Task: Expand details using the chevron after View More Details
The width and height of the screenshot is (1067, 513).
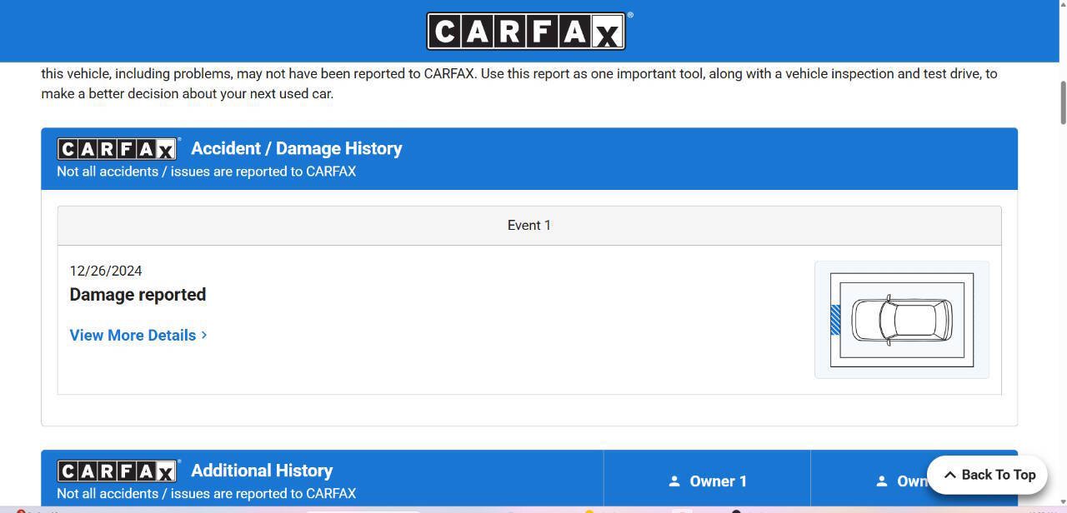Action: [x=204, y=335]
